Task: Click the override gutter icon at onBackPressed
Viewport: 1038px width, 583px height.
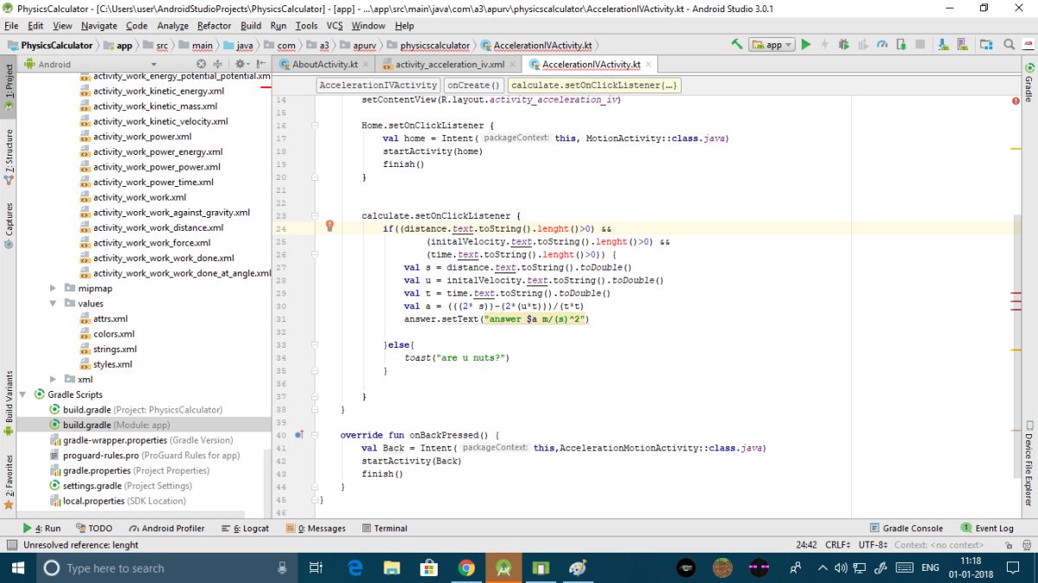Action: [300, 435]
